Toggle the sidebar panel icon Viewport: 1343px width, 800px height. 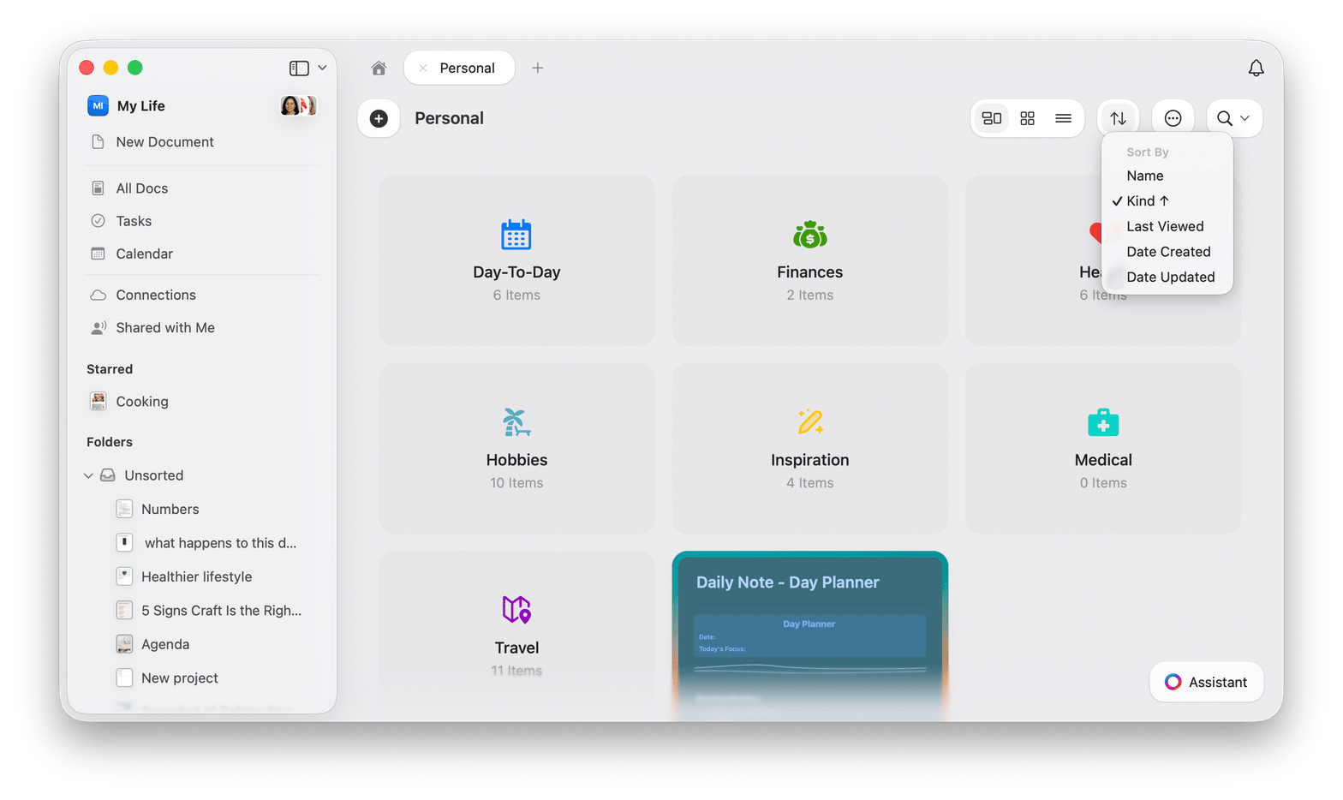(x=299, y=68)
